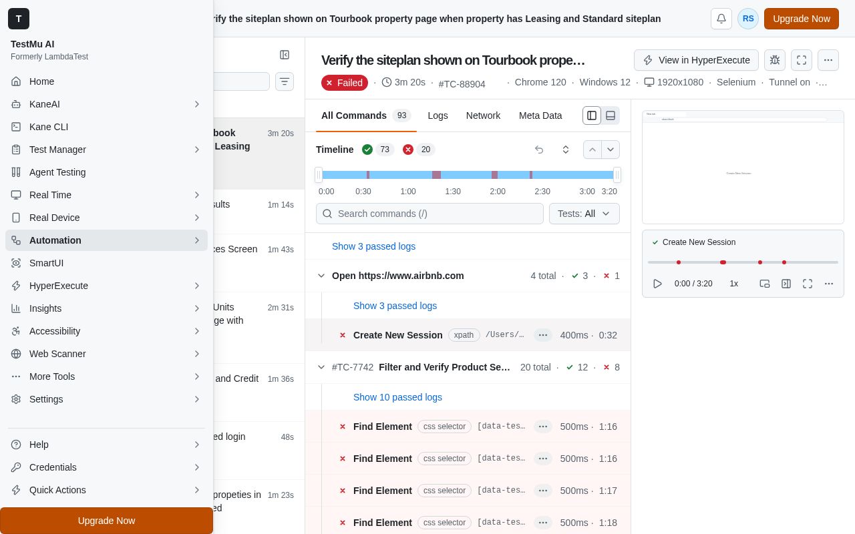
Task: Filter by passed count 73
Action: pyautogui.click(x=378, y=150)
